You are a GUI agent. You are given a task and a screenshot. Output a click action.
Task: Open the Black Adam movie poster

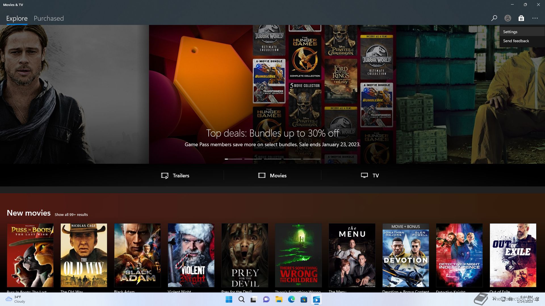[137, 255]
